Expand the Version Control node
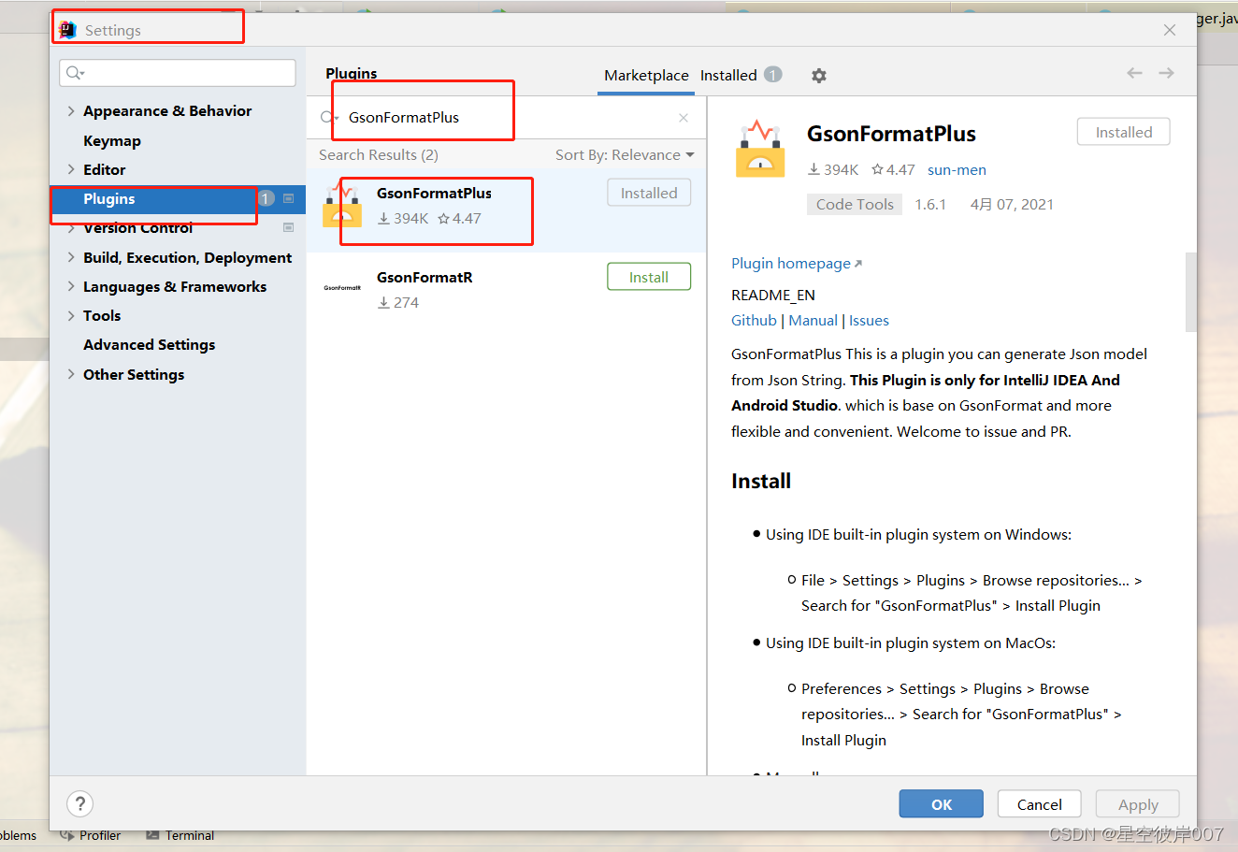1238x852 pixels. click(x=71, y=228)
